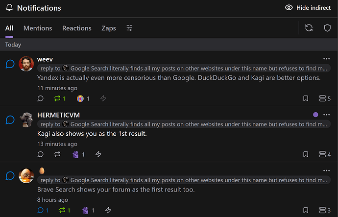Reply to HERMETICVM's Kagi post

(40, 154)
